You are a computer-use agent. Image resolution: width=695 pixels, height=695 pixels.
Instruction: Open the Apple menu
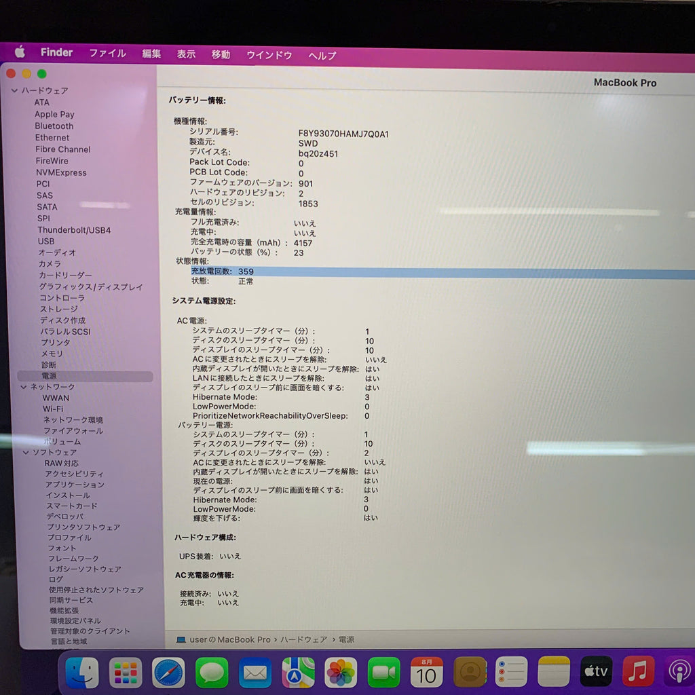(20, 52)
